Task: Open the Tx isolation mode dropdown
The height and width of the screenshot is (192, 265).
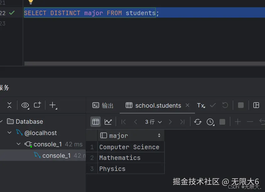Action: tap(201, 105)
